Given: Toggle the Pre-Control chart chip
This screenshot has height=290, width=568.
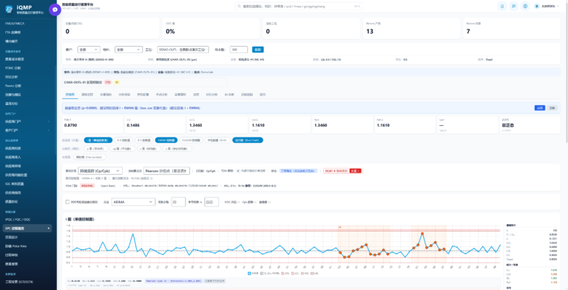Looking at the screenshot, I should pos(89,158).
